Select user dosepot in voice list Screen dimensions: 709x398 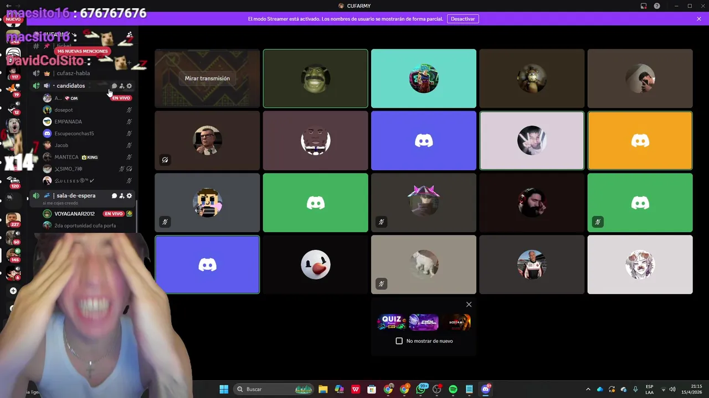(x=88, y=110)
